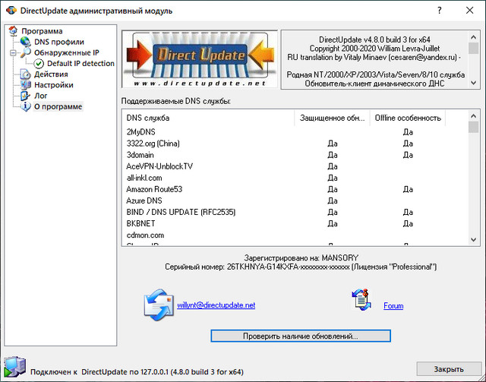Screen dimensions: 486x382
Task: Click the Copyright 2000-2020 William Levra-Juillet line
Action: [374, 49]
